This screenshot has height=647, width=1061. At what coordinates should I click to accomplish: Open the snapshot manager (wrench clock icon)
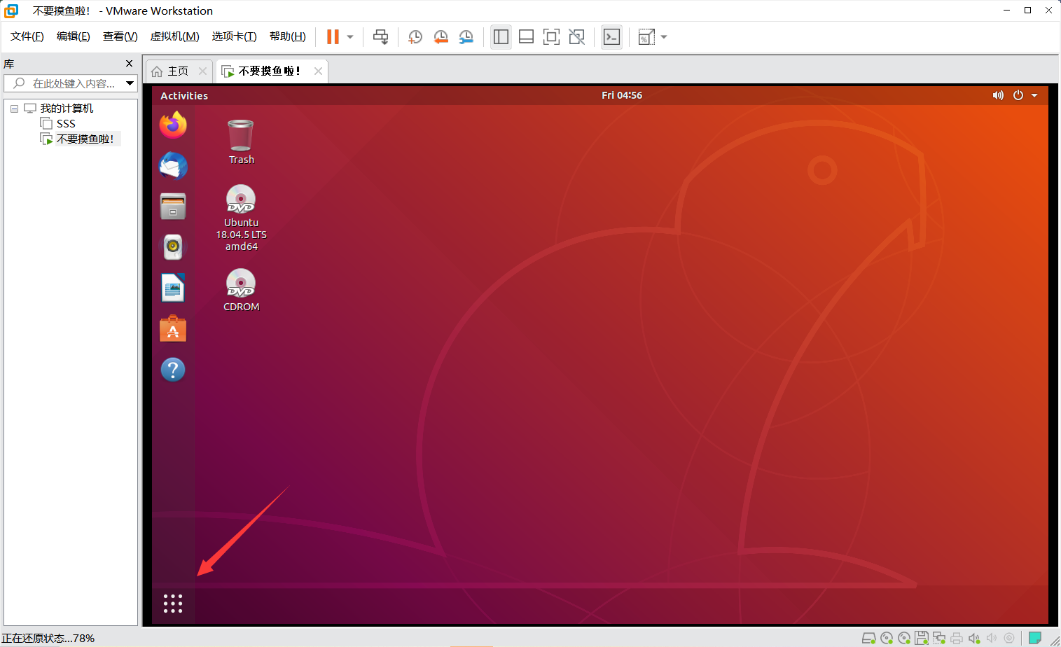click(x=466, y=36)
